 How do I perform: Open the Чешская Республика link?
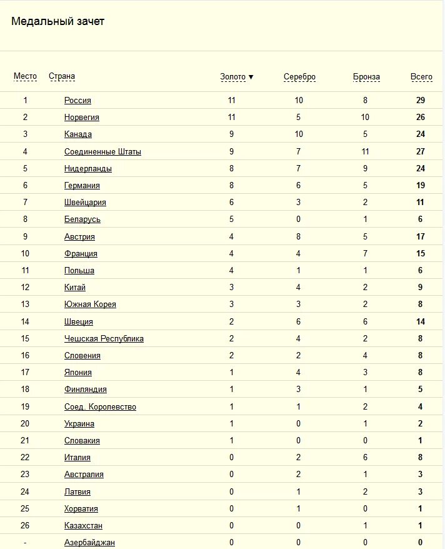click(x=104, y=338)
